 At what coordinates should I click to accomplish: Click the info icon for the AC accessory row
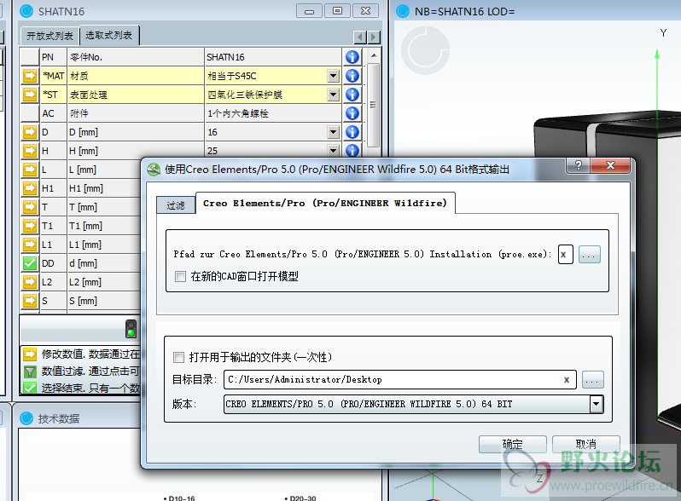pos(352,113)
